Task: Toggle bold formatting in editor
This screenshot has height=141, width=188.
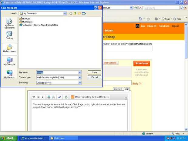Action: [39, 97]
